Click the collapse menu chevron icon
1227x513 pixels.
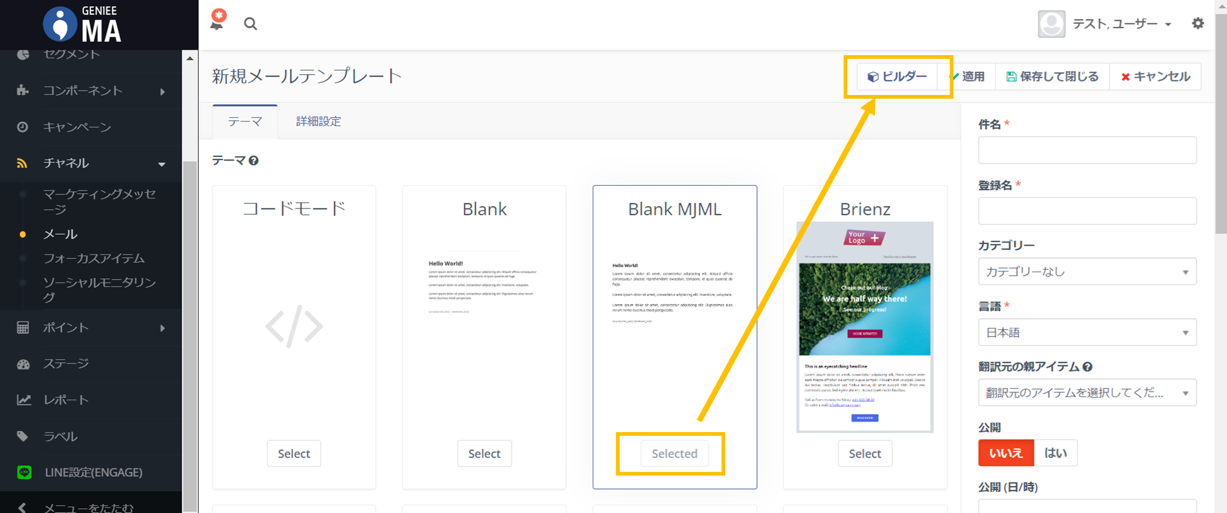pyautogui.click(x=22, y=507)
